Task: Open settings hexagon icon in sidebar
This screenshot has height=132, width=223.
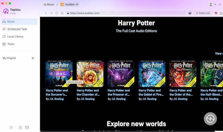Action: click(x=20, y=128)
